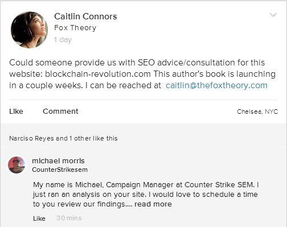The width and height of the screenshot is (287, 227).
Task: Open the Fox Theory company link
Action: (75, 28)
